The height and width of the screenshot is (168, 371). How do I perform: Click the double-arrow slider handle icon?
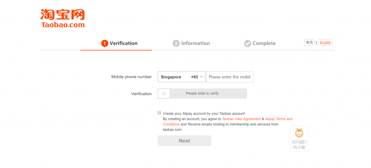pos(164,94)
